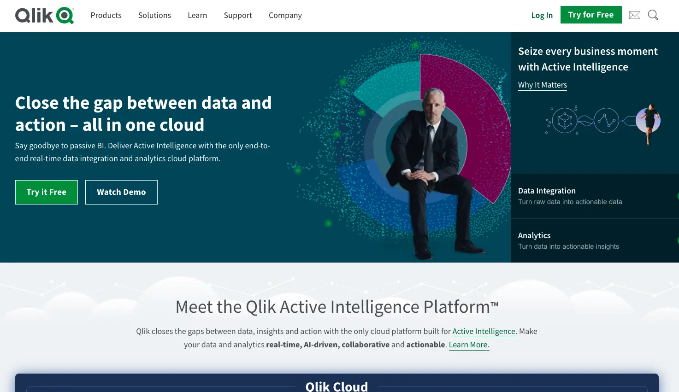Open the Products dropdown menu

106,15
